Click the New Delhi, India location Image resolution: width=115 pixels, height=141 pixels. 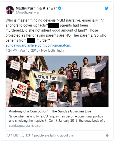53,50
